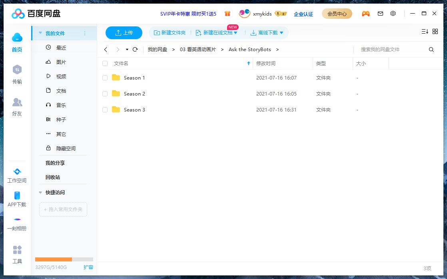This screenshot has width=447, height=279.
Task: Click the search magnifier icon
Action: (431, 50)
